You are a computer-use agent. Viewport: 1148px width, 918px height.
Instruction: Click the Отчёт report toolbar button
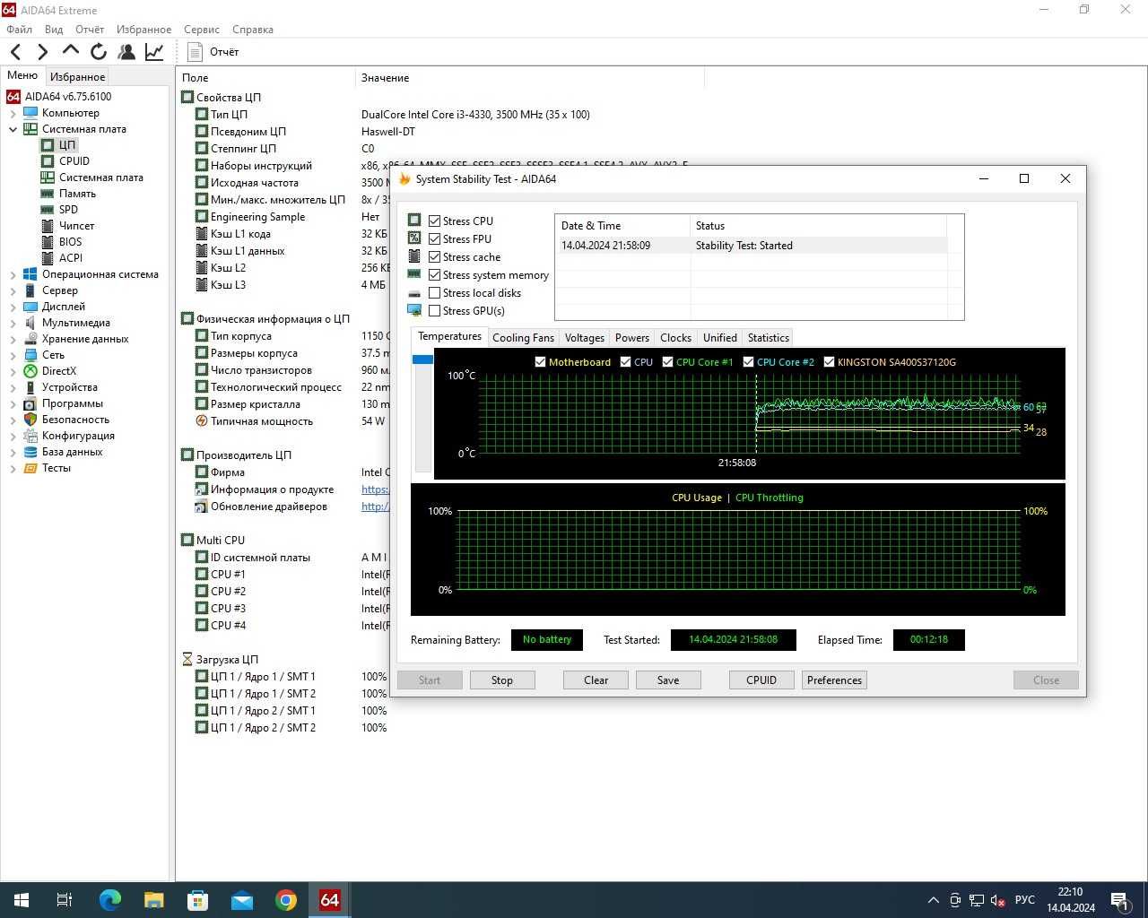[x=213, y=52]
